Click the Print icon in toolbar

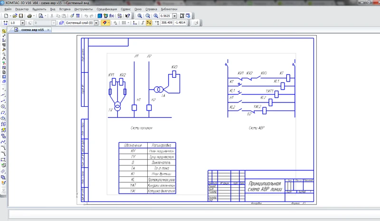coord(29,16)
